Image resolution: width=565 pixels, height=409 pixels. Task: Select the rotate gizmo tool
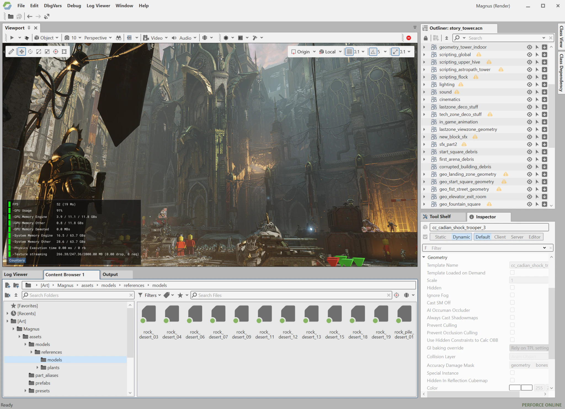[x=30, y=52]
